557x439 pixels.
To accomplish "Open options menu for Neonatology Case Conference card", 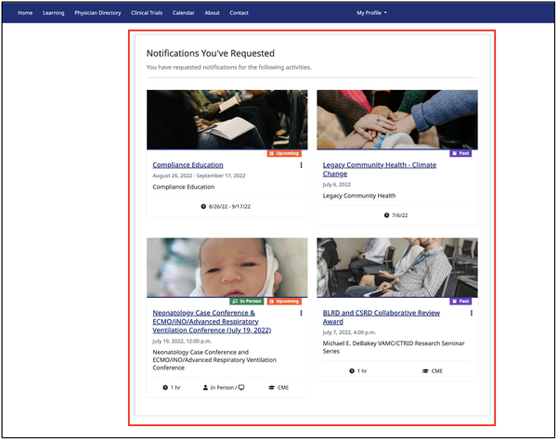I will point(301,313).
